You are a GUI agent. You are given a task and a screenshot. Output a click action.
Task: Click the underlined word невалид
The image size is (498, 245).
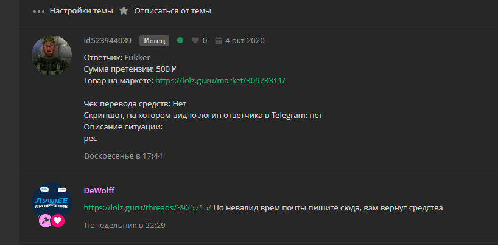(242, 208)
